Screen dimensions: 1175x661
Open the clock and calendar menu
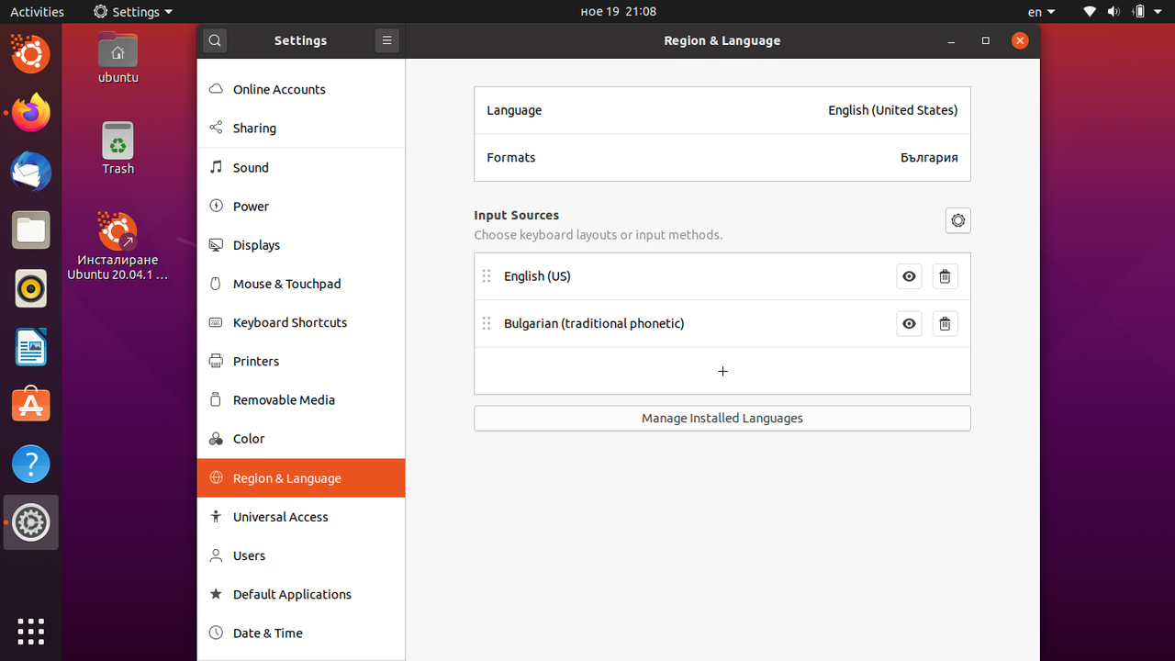point(619,12)
